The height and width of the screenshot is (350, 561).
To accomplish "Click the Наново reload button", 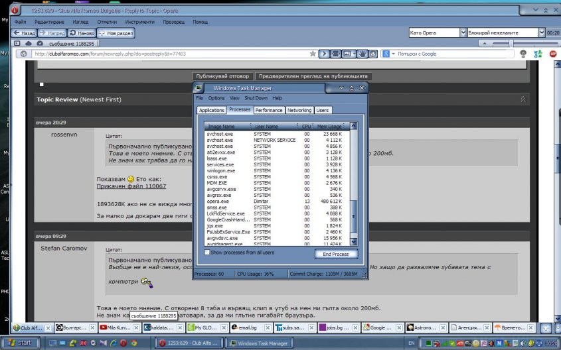I will 82,32.
